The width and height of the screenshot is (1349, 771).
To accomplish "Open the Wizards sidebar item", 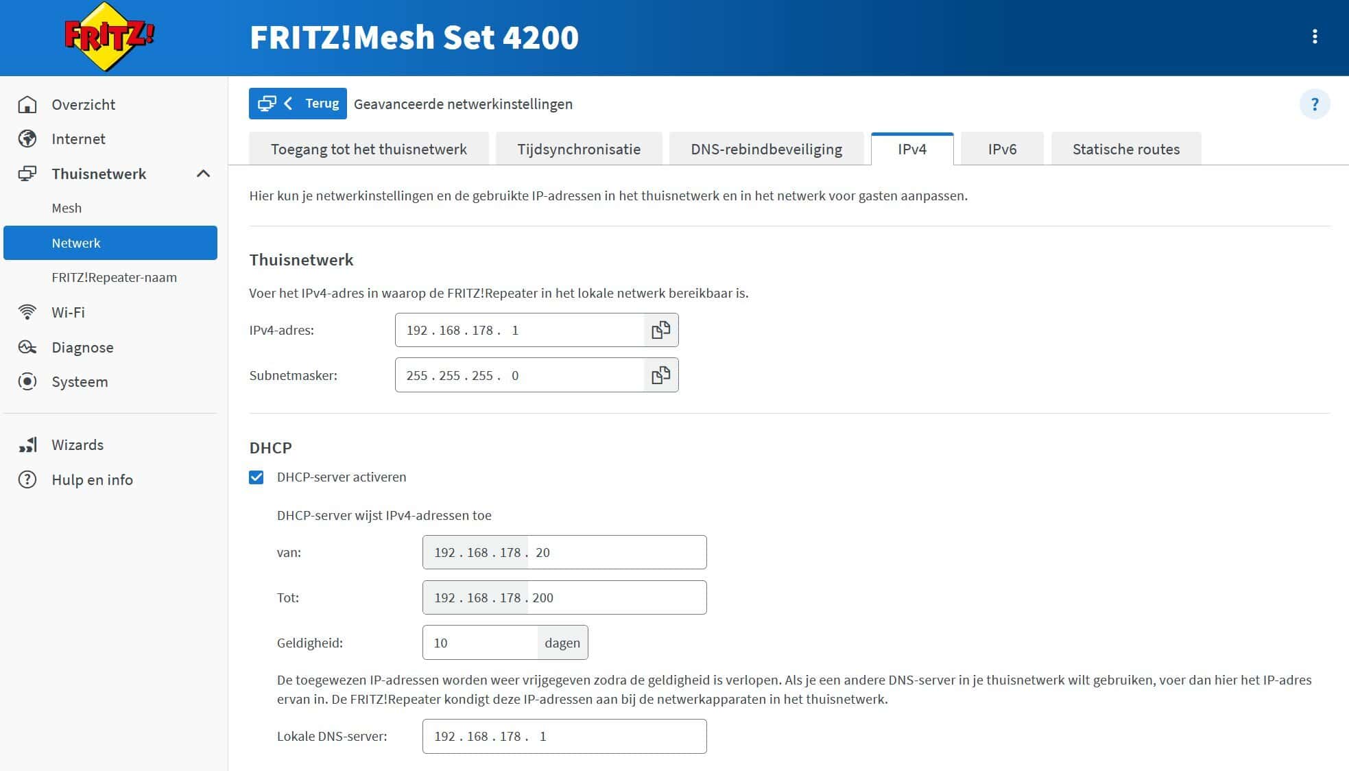I will coord(77,444).
